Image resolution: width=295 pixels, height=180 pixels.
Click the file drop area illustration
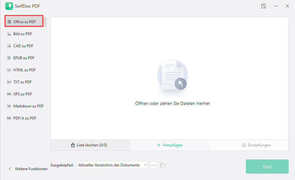172,76
